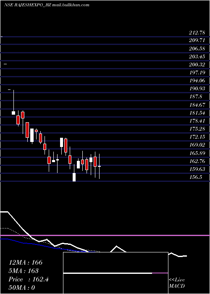Click the Price : 162.4 readout
Screen dimensions: 210x294
(x=29, y=279)
